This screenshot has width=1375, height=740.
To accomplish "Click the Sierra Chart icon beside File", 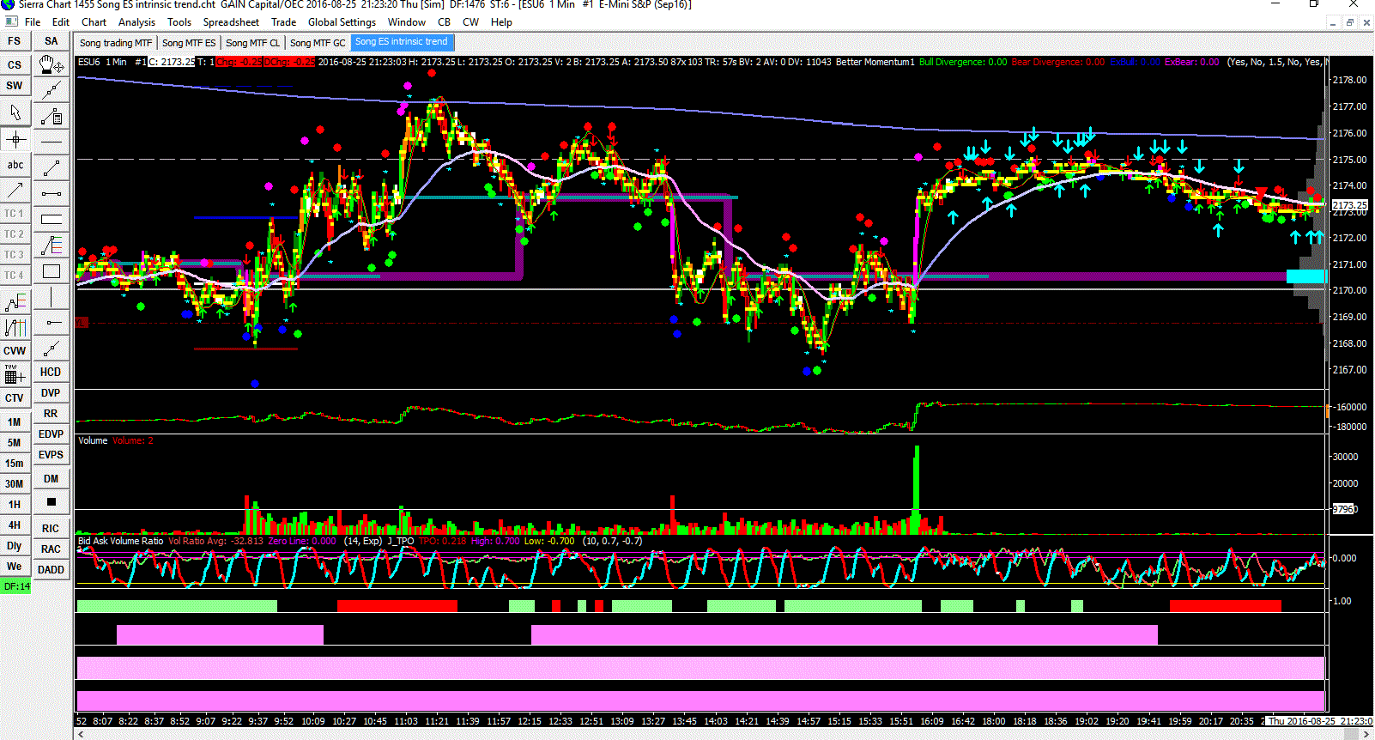I will click(x=11, y=21).
